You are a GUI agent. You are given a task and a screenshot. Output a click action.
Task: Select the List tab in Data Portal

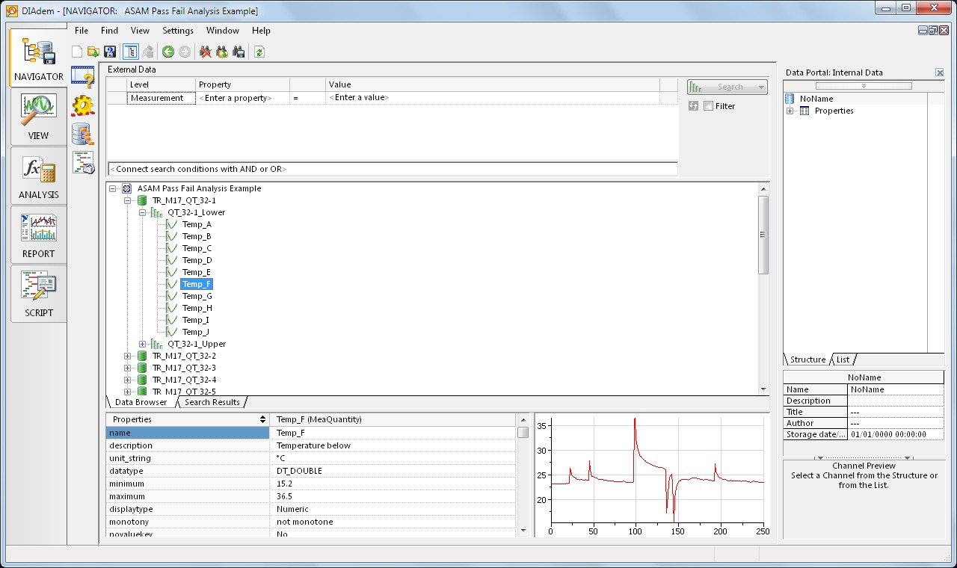click(843, 359)
